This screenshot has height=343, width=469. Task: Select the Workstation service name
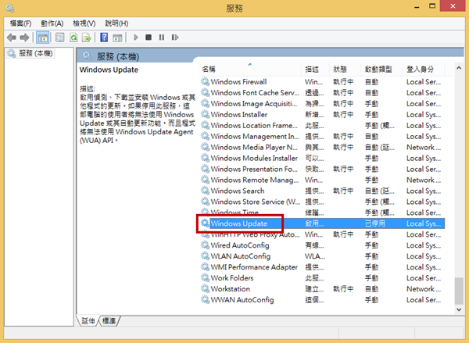231,288
